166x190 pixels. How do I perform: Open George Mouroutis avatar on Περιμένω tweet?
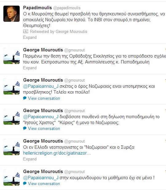11,56
